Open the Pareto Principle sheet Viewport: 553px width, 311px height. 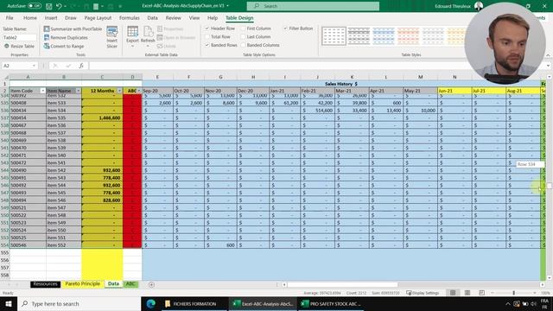click(x=83, y=284)
